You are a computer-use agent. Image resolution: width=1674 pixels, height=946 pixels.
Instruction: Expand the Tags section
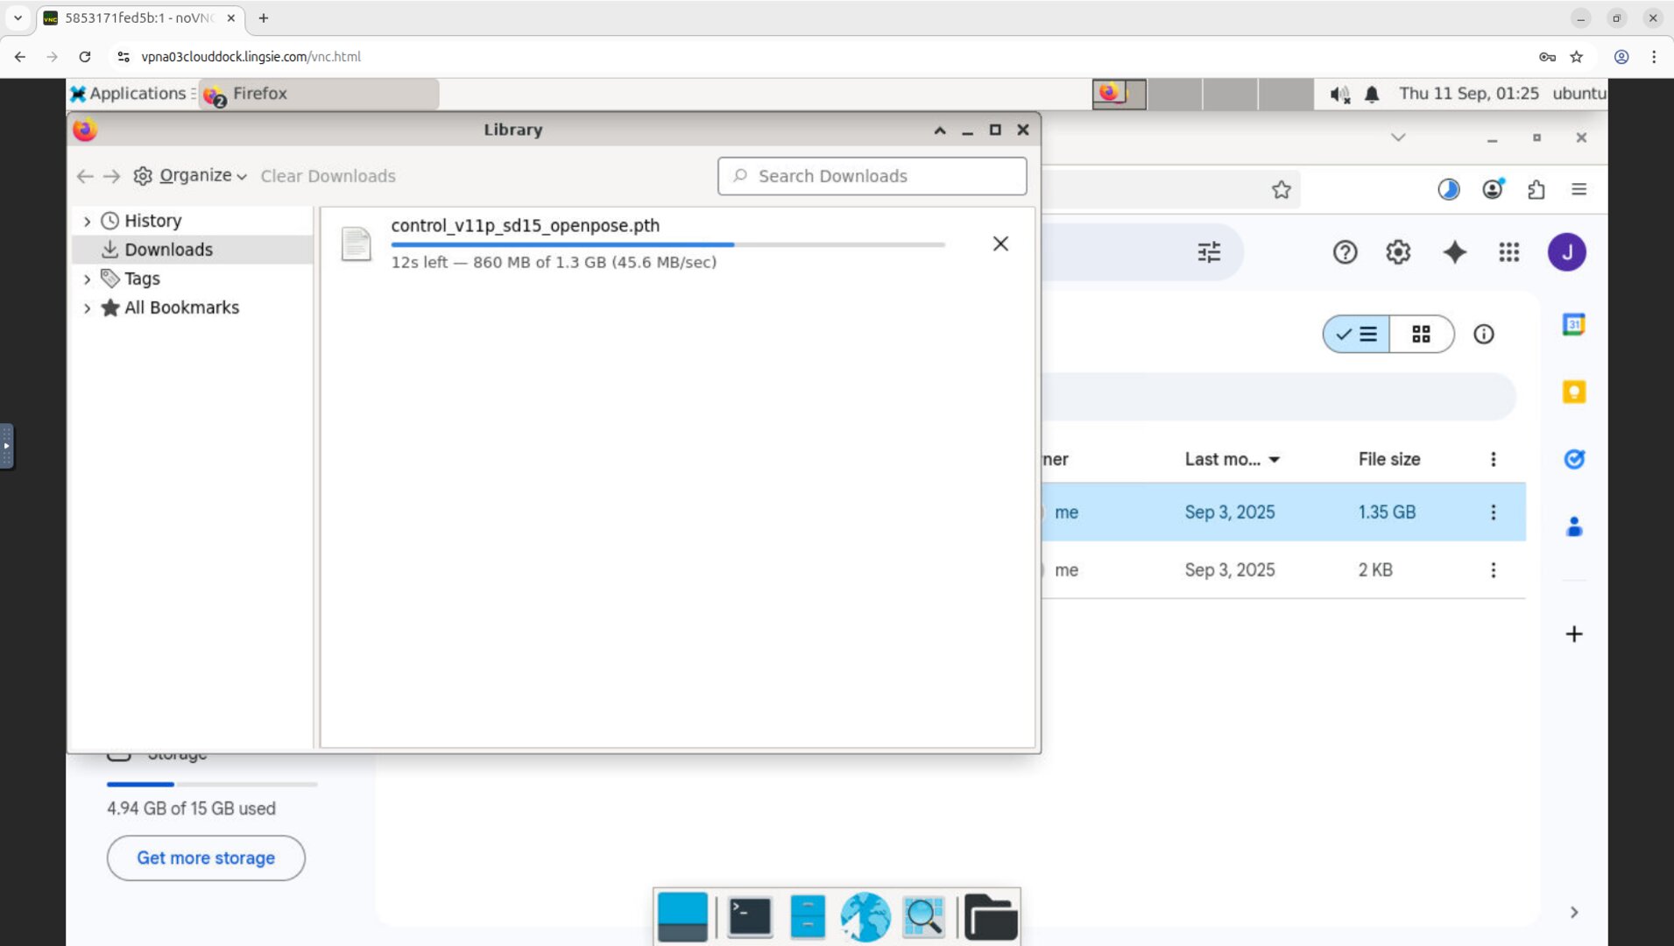[x=88, y=279]
